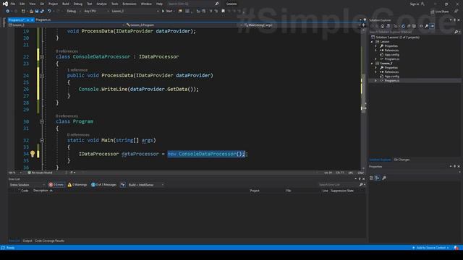
Task: Click the Solution Explorer Home icon
Action: point(383,26)
